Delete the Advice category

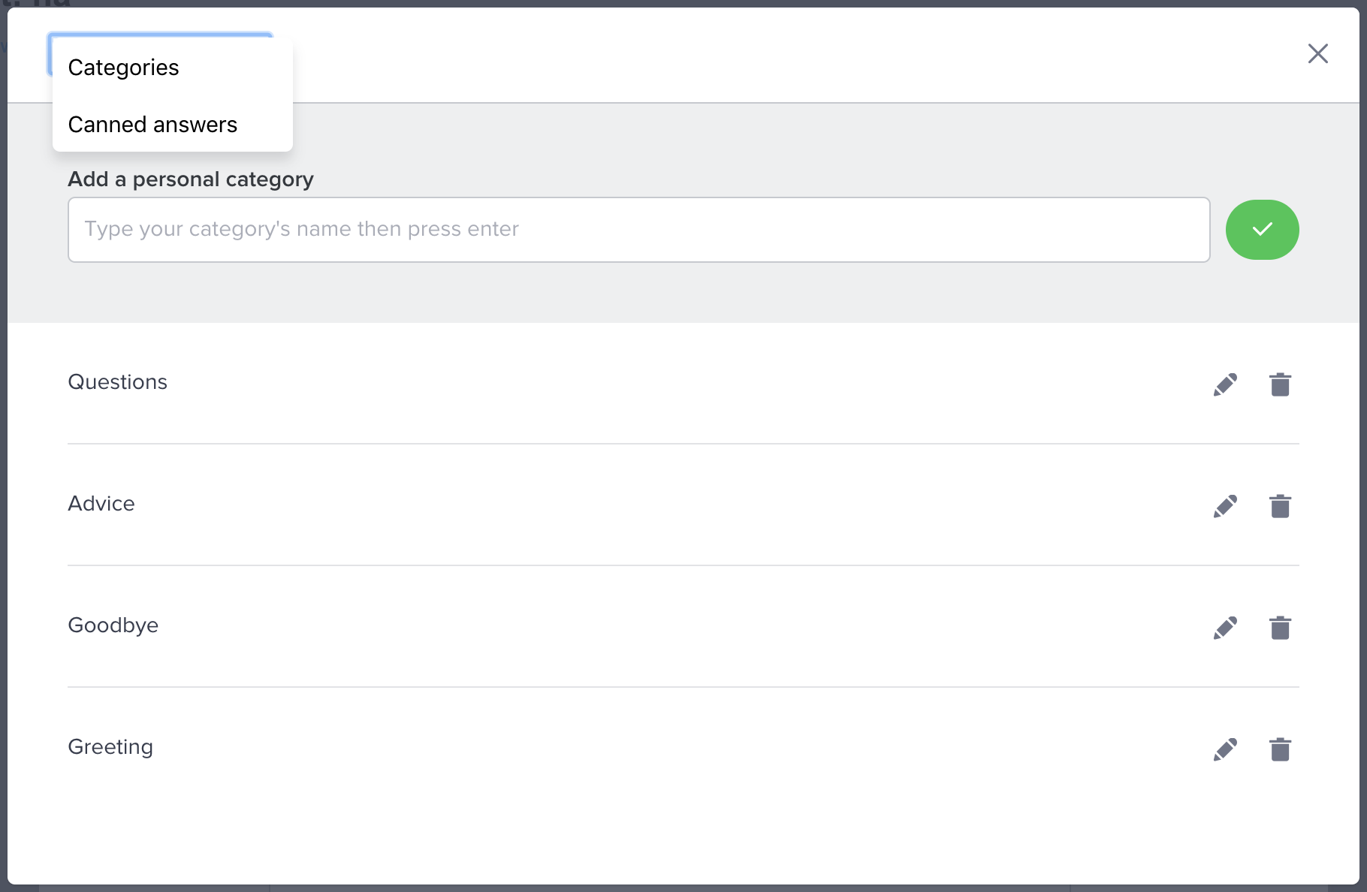[x=1280, y=506]
